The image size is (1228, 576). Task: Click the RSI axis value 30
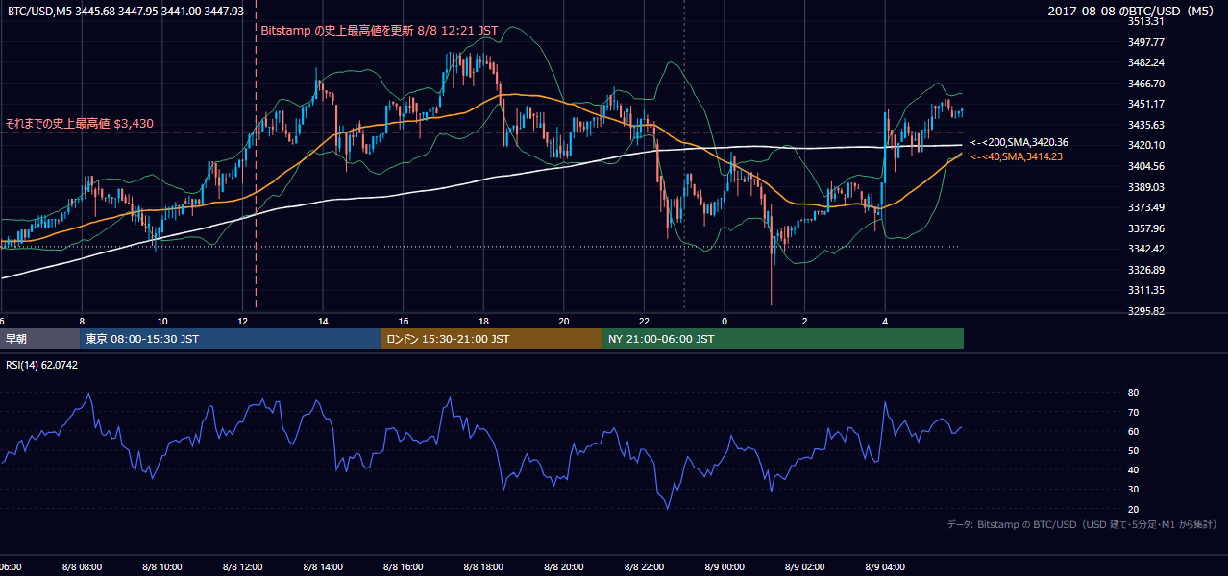coord(1133,490)
